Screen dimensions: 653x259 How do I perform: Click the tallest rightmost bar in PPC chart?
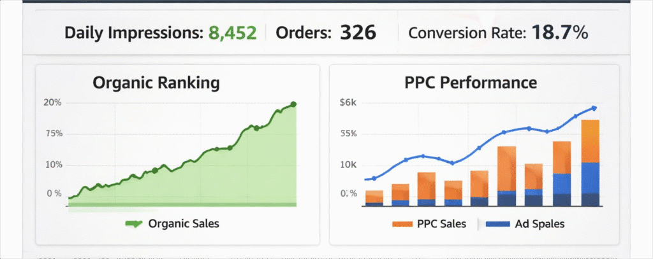(590, 162)
